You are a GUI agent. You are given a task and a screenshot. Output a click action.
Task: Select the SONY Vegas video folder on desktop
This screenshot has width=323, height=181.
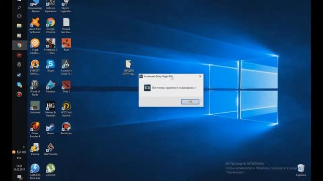pyautogui.click(x=129, y=67)
